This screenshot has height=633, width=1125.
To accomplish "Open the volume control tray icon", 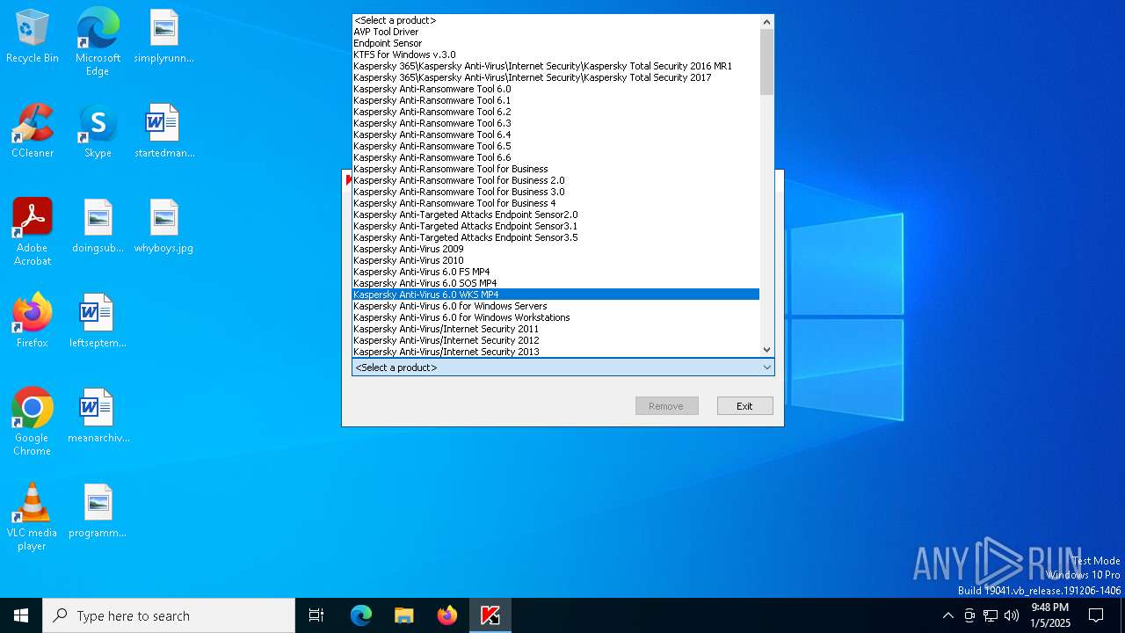I will click(1012, 615).
